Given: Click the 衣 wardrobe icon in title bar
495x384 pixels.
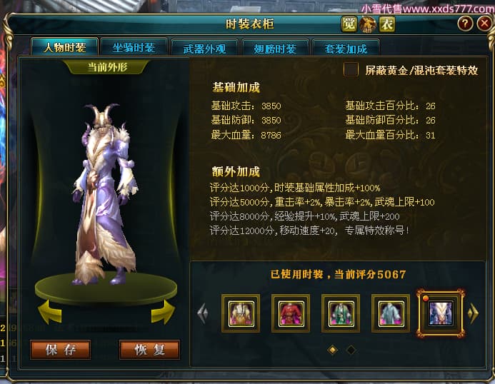Looking at the screenshot, I should (387, 24).
